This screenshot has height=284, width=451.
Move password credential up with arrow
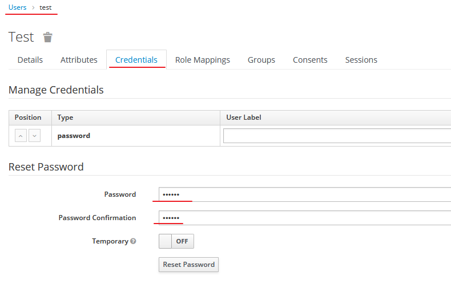pos(21,136)
